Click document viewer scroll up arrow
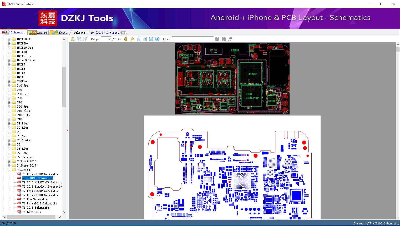The width and height of the screenshot is (400, 226). (398, 45)
